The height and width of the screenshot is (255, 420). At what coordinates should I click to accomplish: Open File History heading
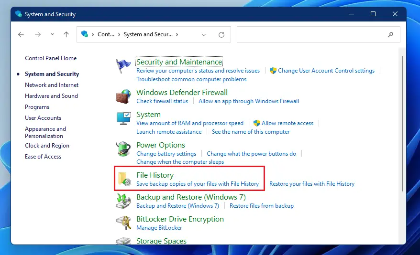(x=155, y=175)
